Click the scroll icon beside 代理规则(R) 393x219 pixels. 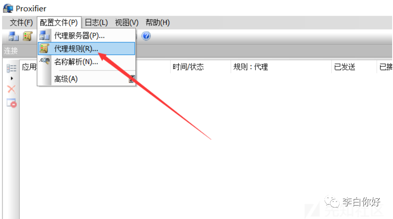[44, 49]
